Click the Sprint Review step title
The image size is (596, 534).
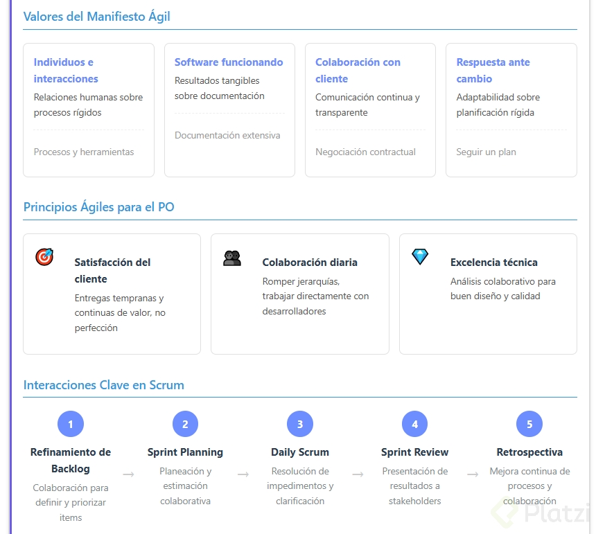[414, 452]
